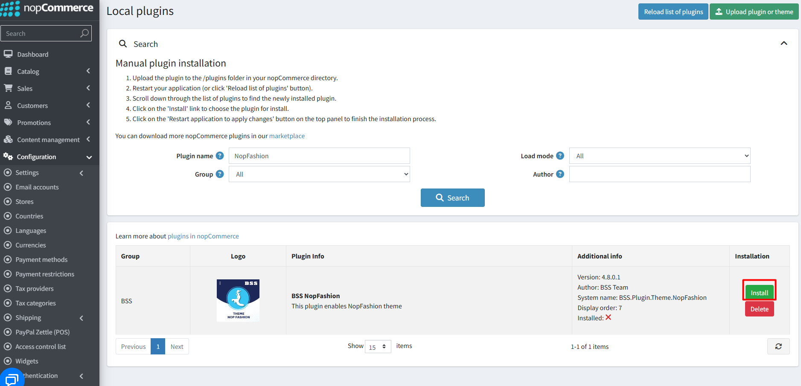Screen dimensions: 801x386
Task: Click the Plugin name help question icon
Action: coord(220,156)
